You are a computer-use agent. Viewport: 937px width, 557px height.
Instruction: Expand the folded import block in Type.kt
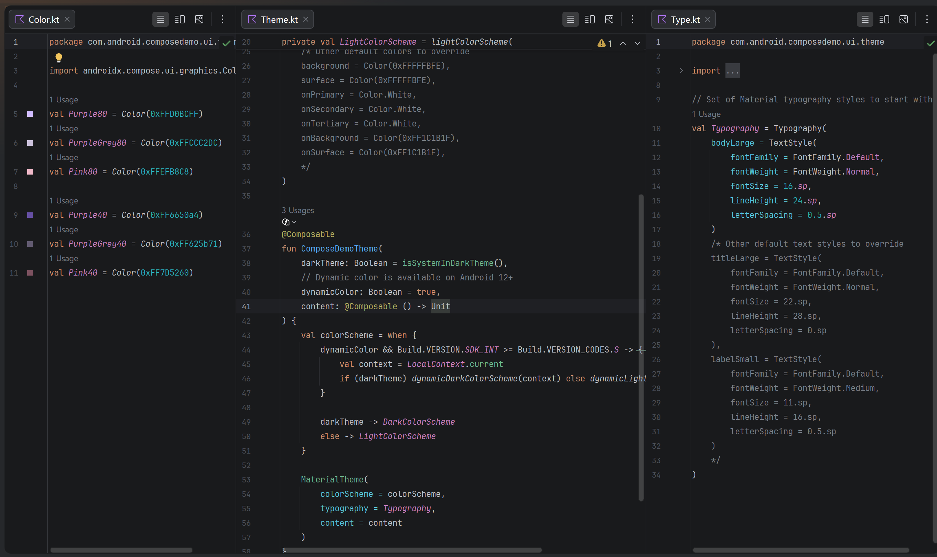click(x=681, y=70)
